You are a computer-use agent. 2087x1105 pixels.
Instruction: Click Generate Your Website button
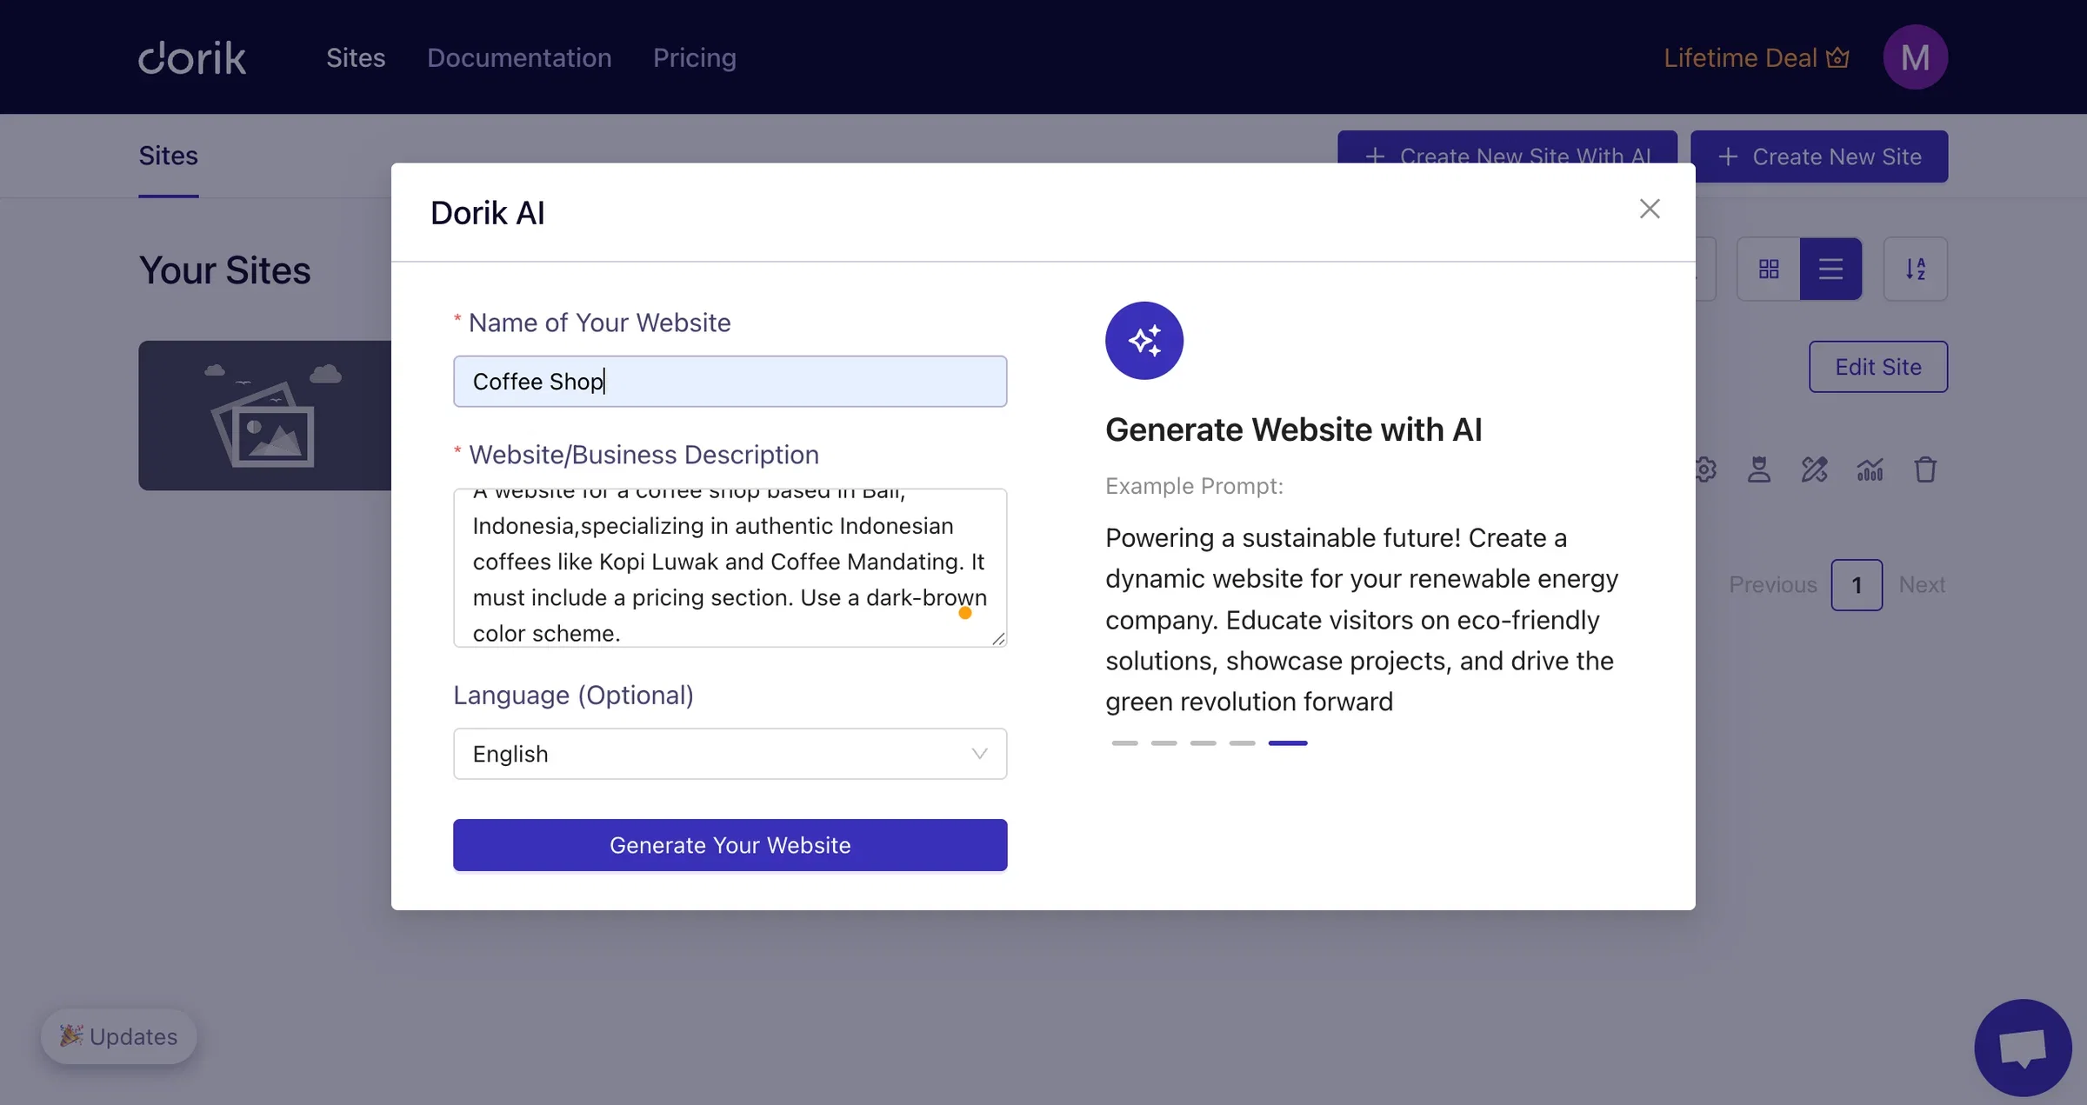pyautogui.click(x=730, y=845)
